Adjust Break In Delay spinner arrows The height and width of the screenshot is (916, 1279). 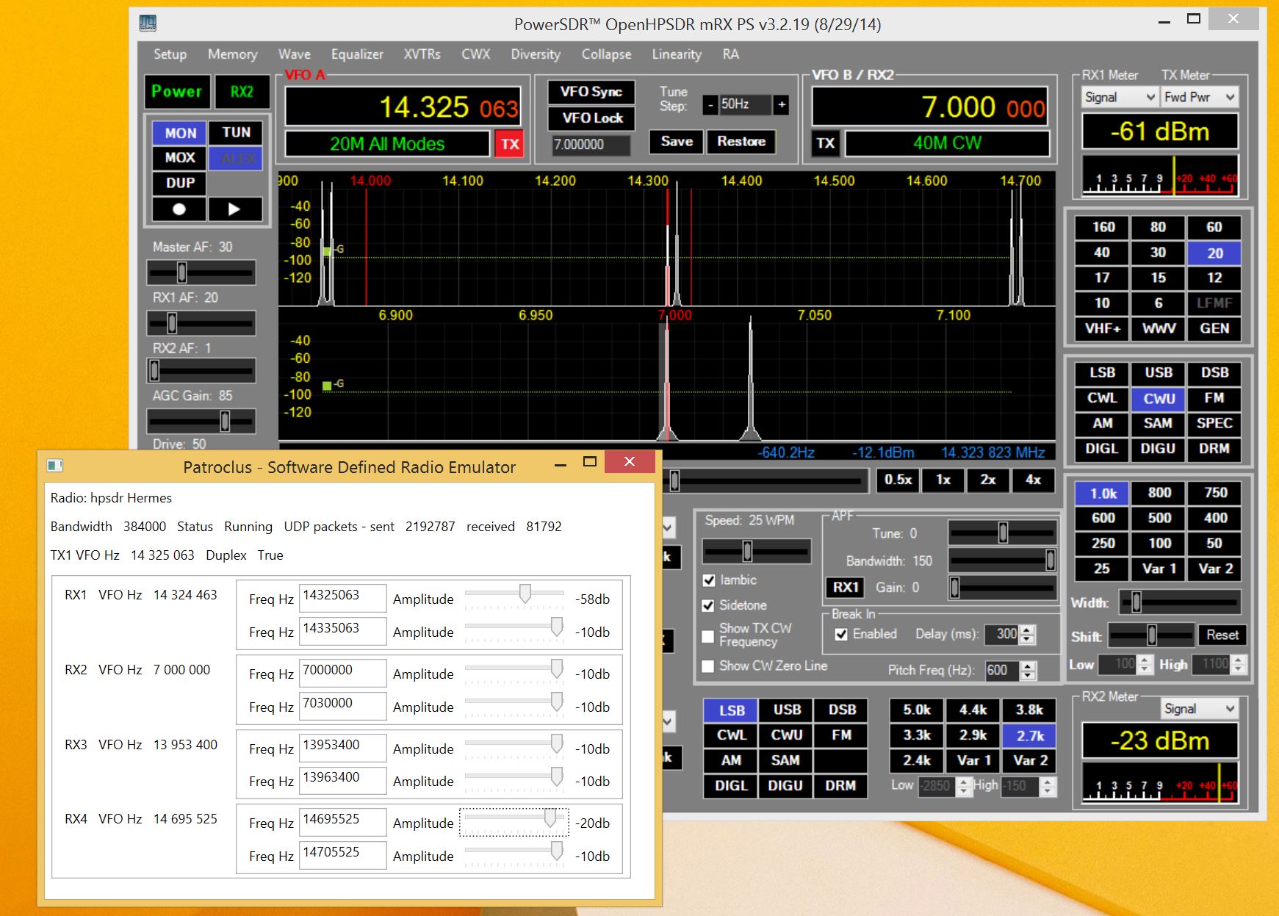tap(1028, 635)
